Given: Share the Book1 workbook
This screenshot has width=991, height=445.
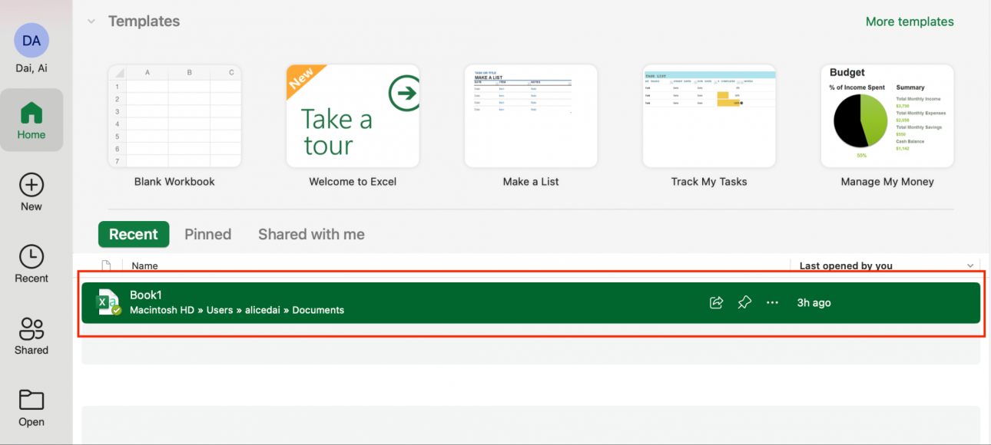Looking at the screenshot, I should coord(716,302).
